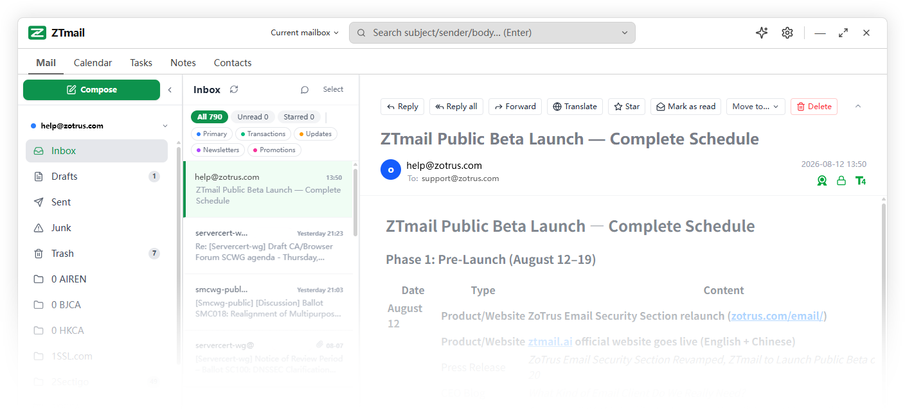Click the green T4 trust icon
This screenshot has height=409, width=905.
coord(861,181)
